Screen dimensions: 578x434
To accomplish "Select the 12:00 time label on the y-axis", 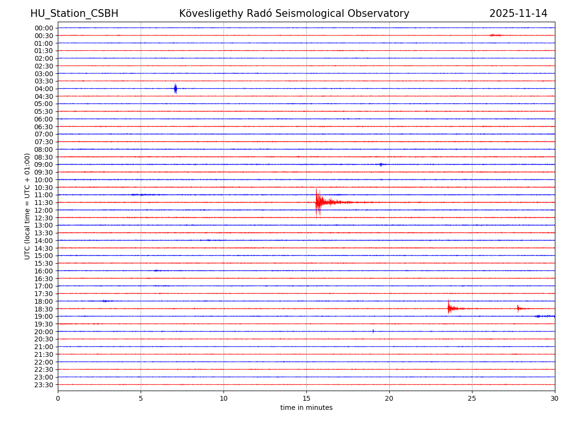I will click(44, 210).
